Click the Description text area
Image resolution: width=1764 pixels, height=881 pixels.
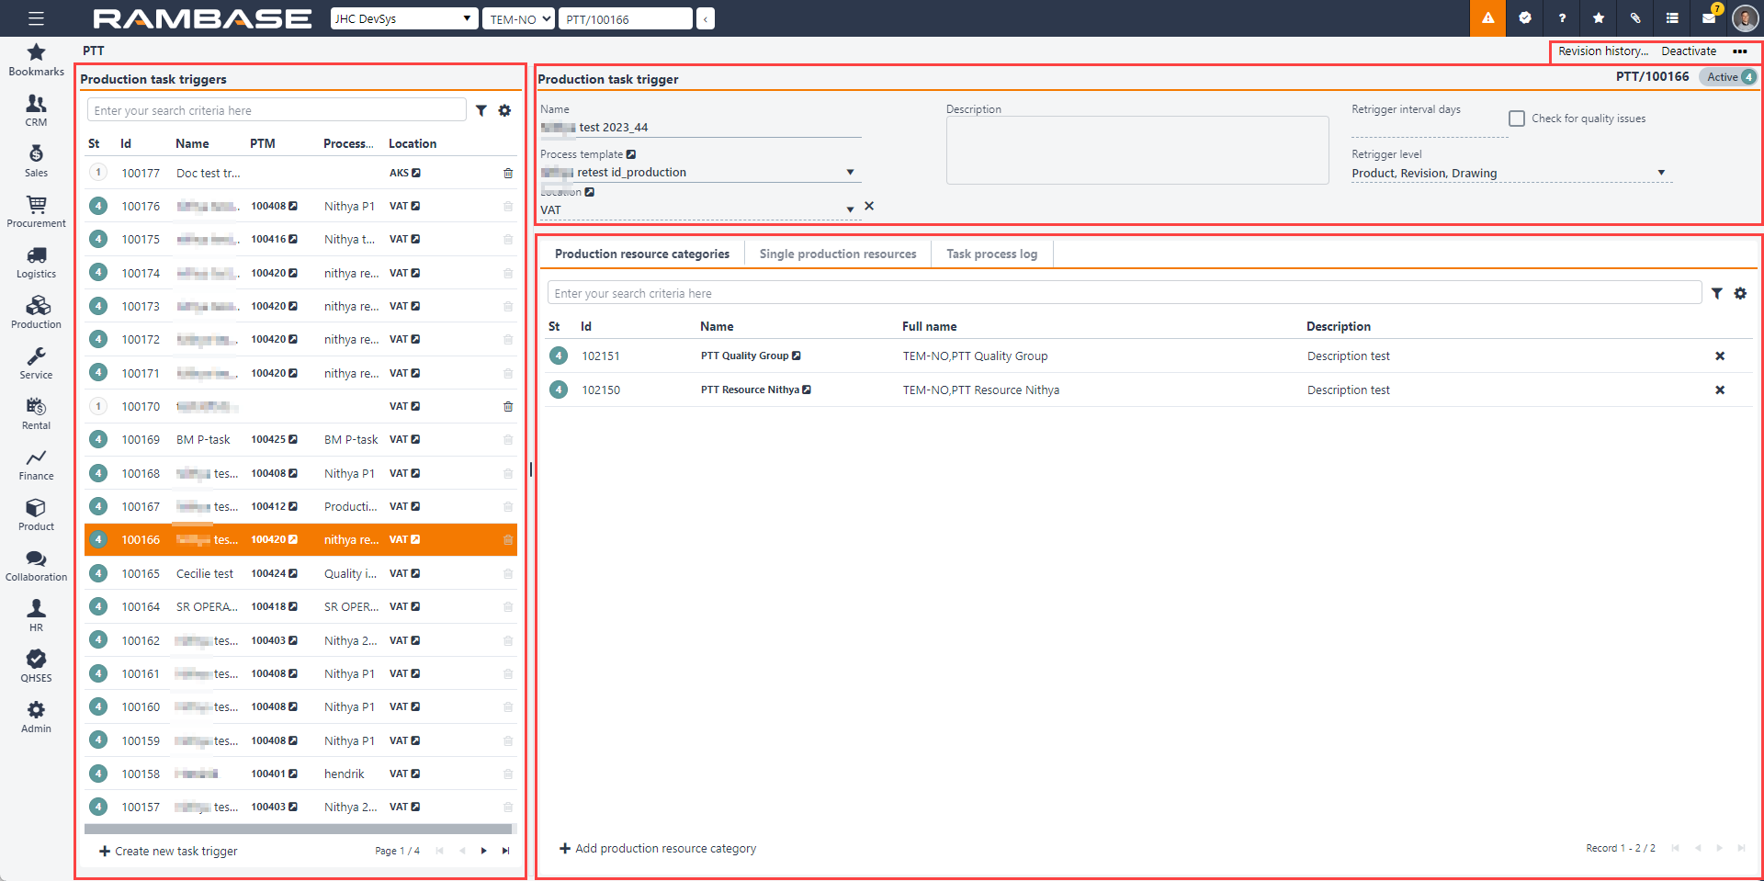click(1136, 150)
